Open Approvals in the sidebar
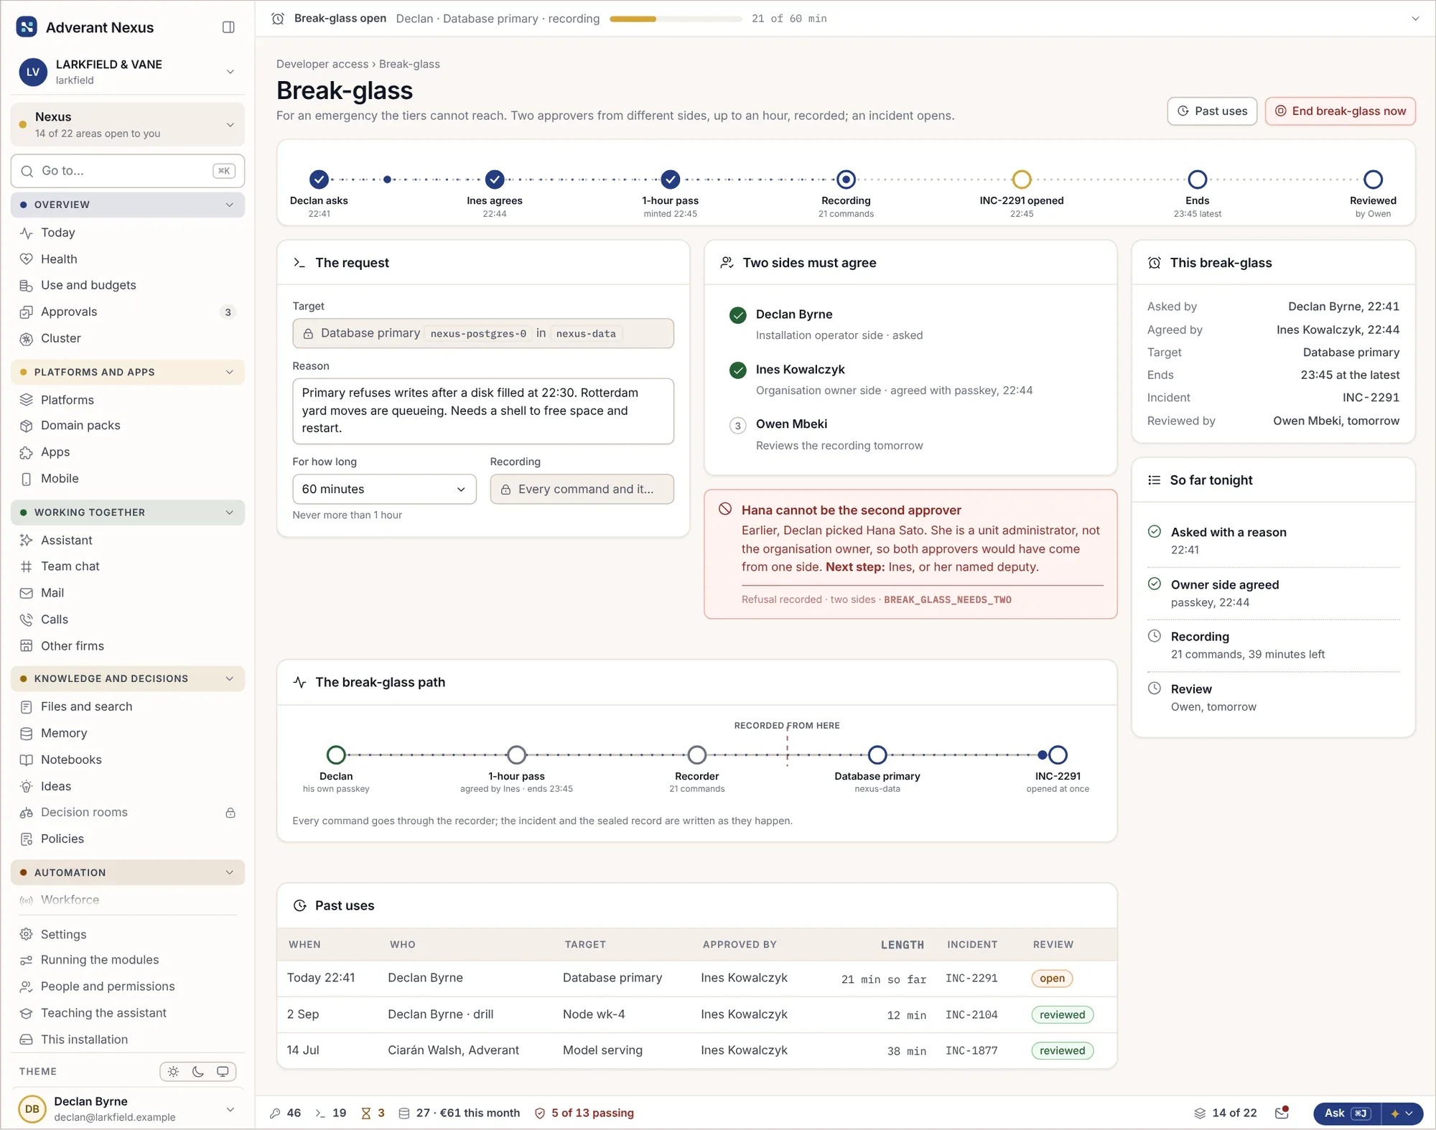The image size is (1436, 1130). coord(128,312)
